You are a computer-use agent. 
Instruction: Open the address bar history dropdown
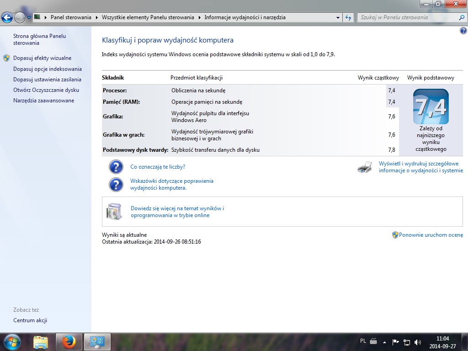(338, 17)
